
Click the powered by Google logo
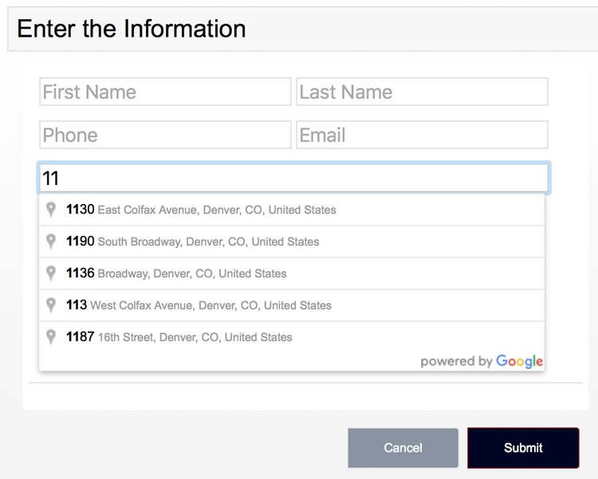(482, 361)
